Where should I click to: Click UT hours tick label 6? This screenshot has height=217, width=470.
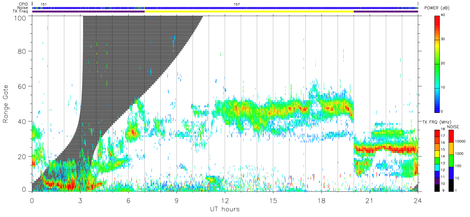click(129, 200)
